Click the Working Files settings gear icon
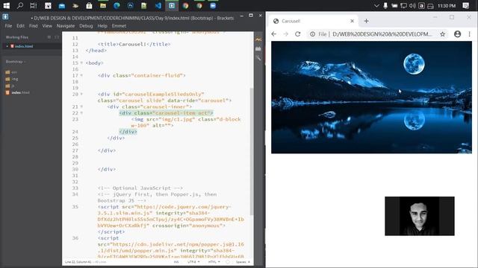Screen dimensions: 478x268 [x=49, y=37]
